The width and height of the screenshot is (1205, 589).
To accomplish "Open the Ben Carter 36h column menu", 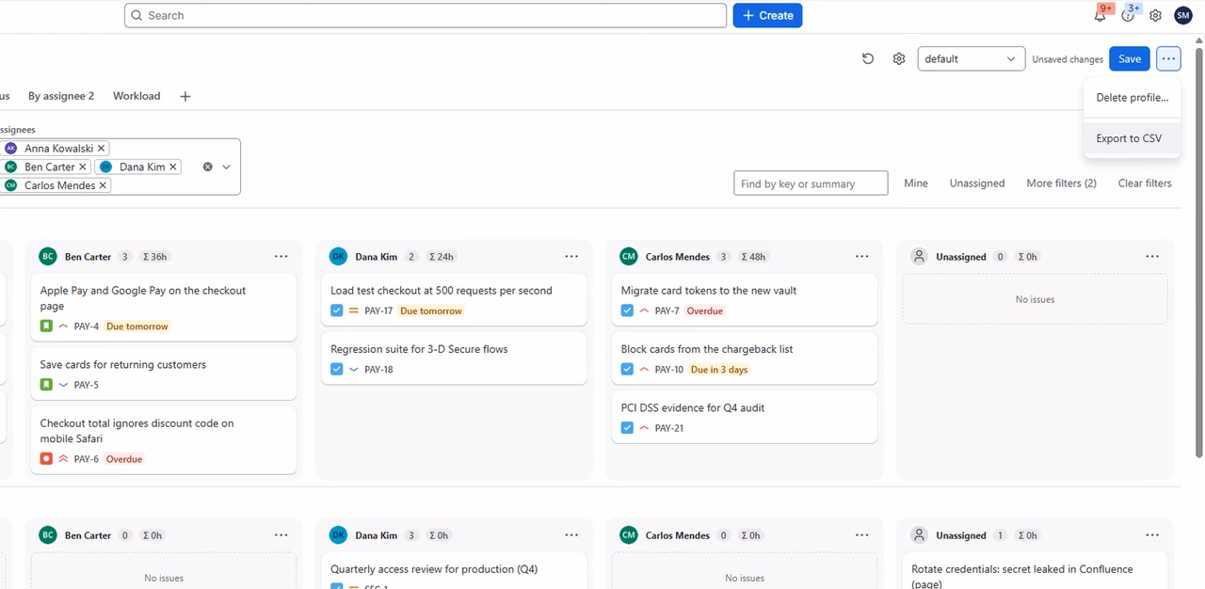I will 281,257.
